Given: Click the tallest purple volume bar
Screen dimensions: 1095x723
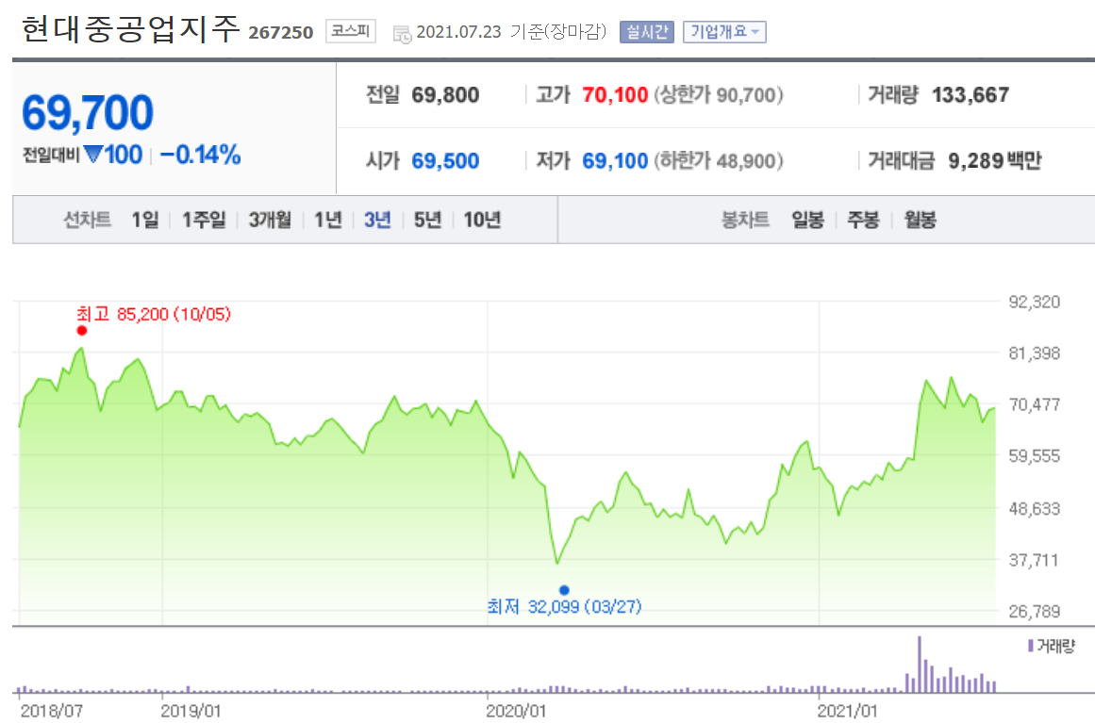Looking at the screenshot, I should pyautogui.click(x=919, y=665).
